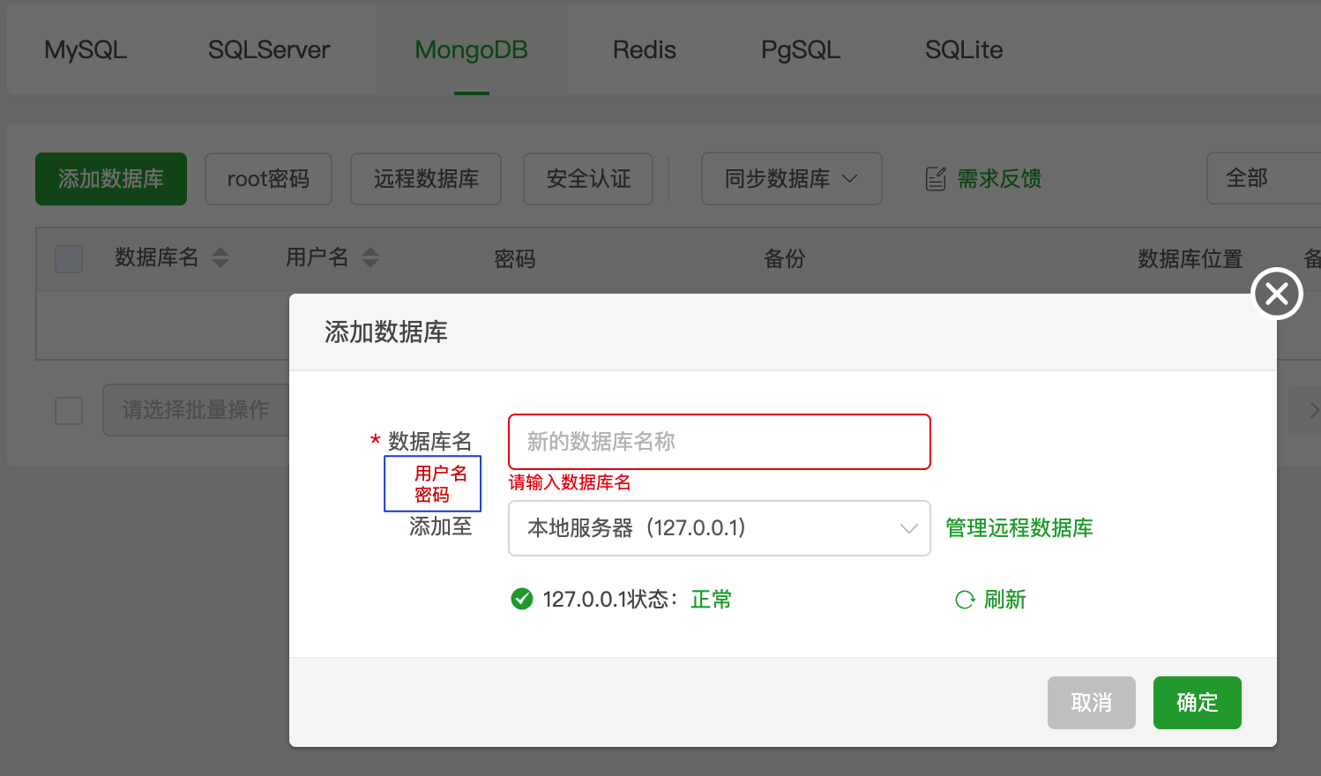Open the 安全认证 button
This screenshot has width=1321, height=776.
coord(588,179)
